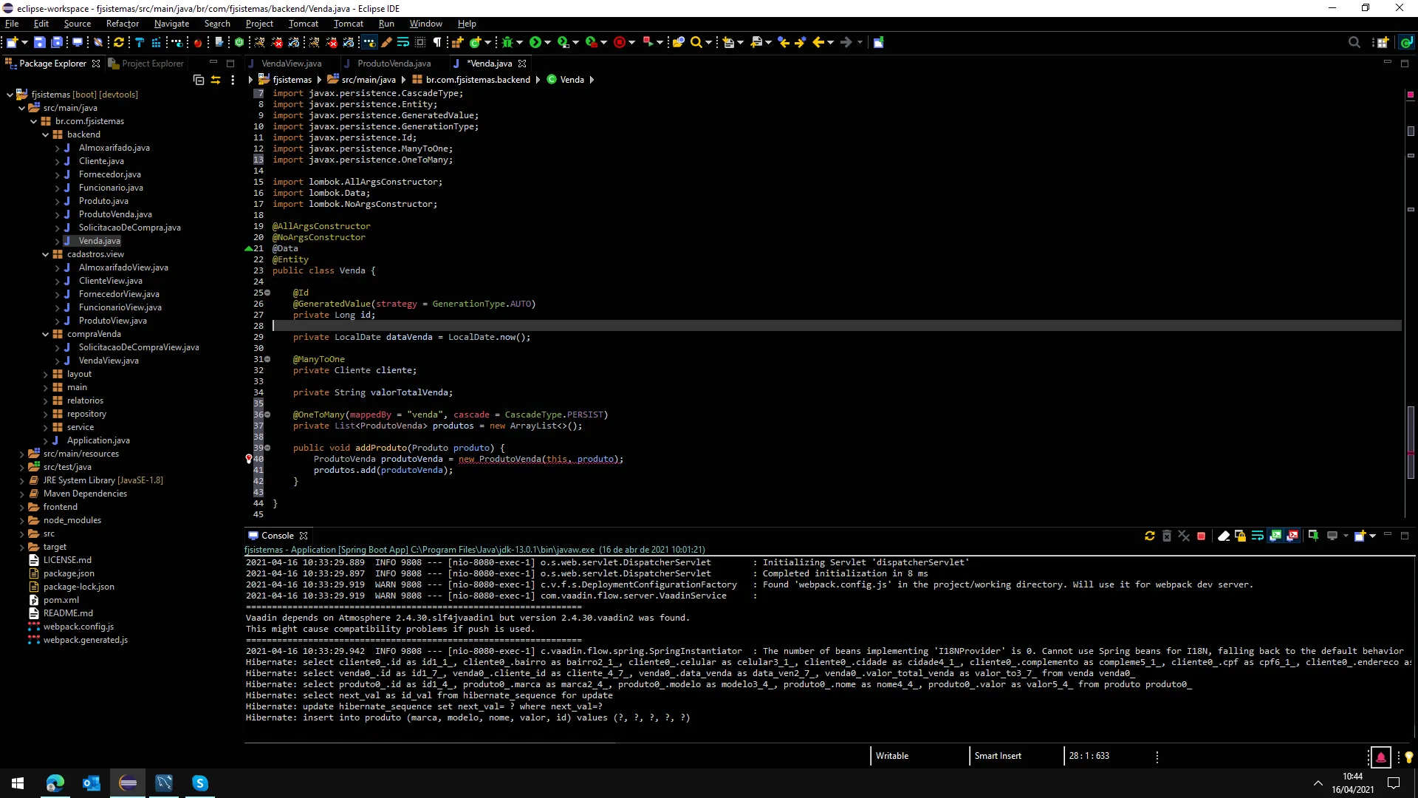The image size is (1418, 798).
Task: Collapse the cadastros.view package
Action: pos(46,254)
